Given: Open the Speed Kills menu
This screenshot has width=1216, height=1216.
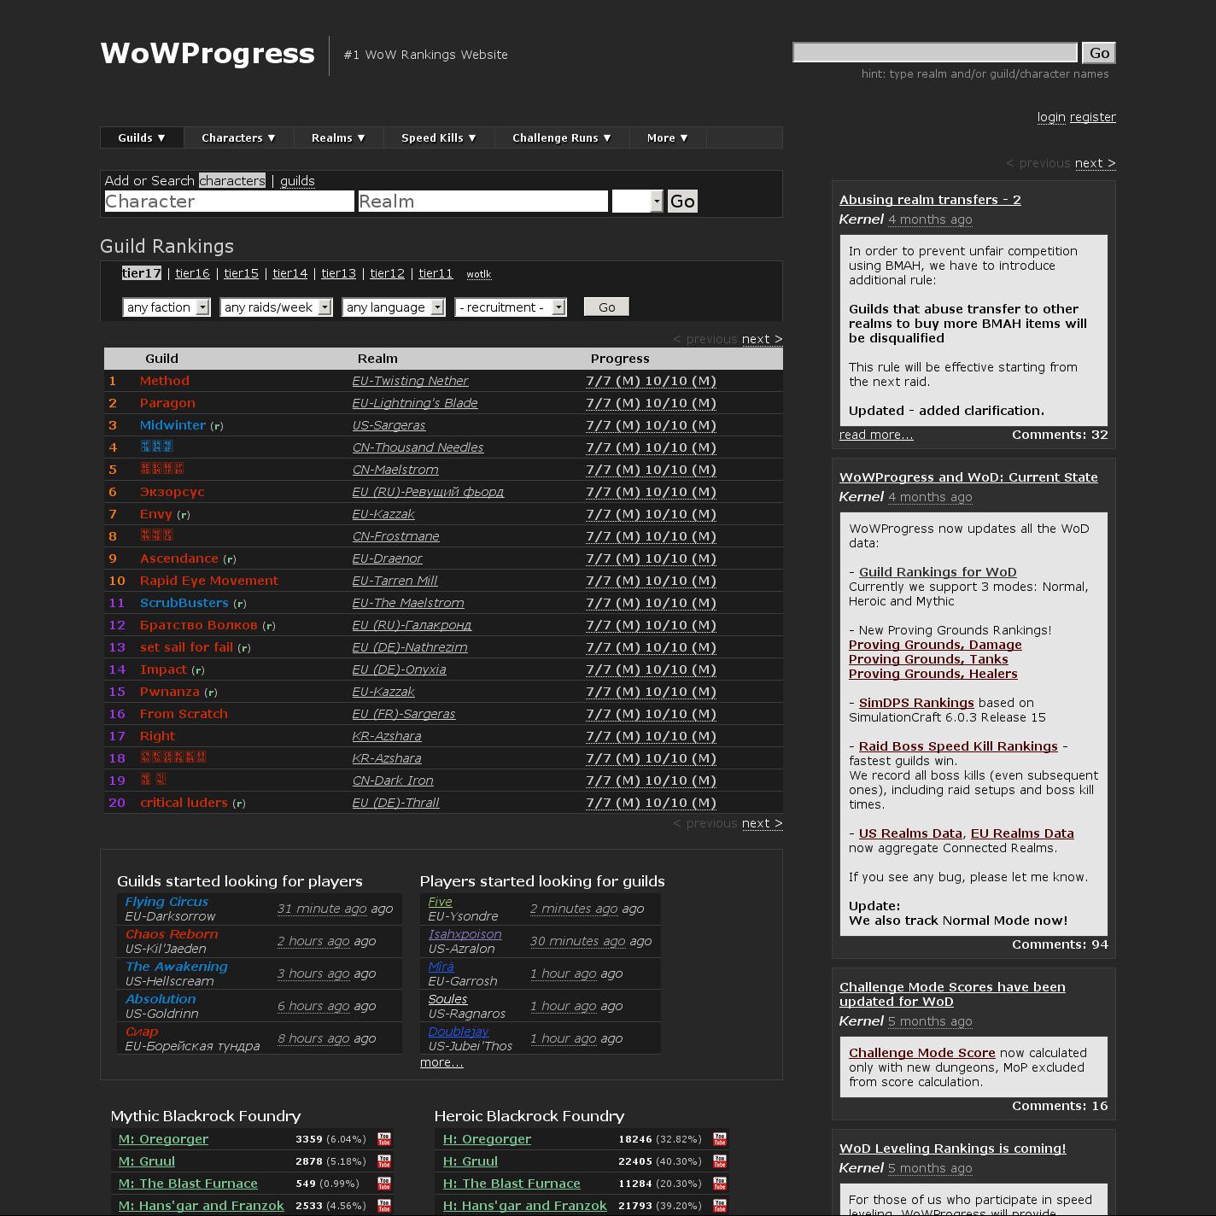Looking at the screenshot, I should 438,137.
